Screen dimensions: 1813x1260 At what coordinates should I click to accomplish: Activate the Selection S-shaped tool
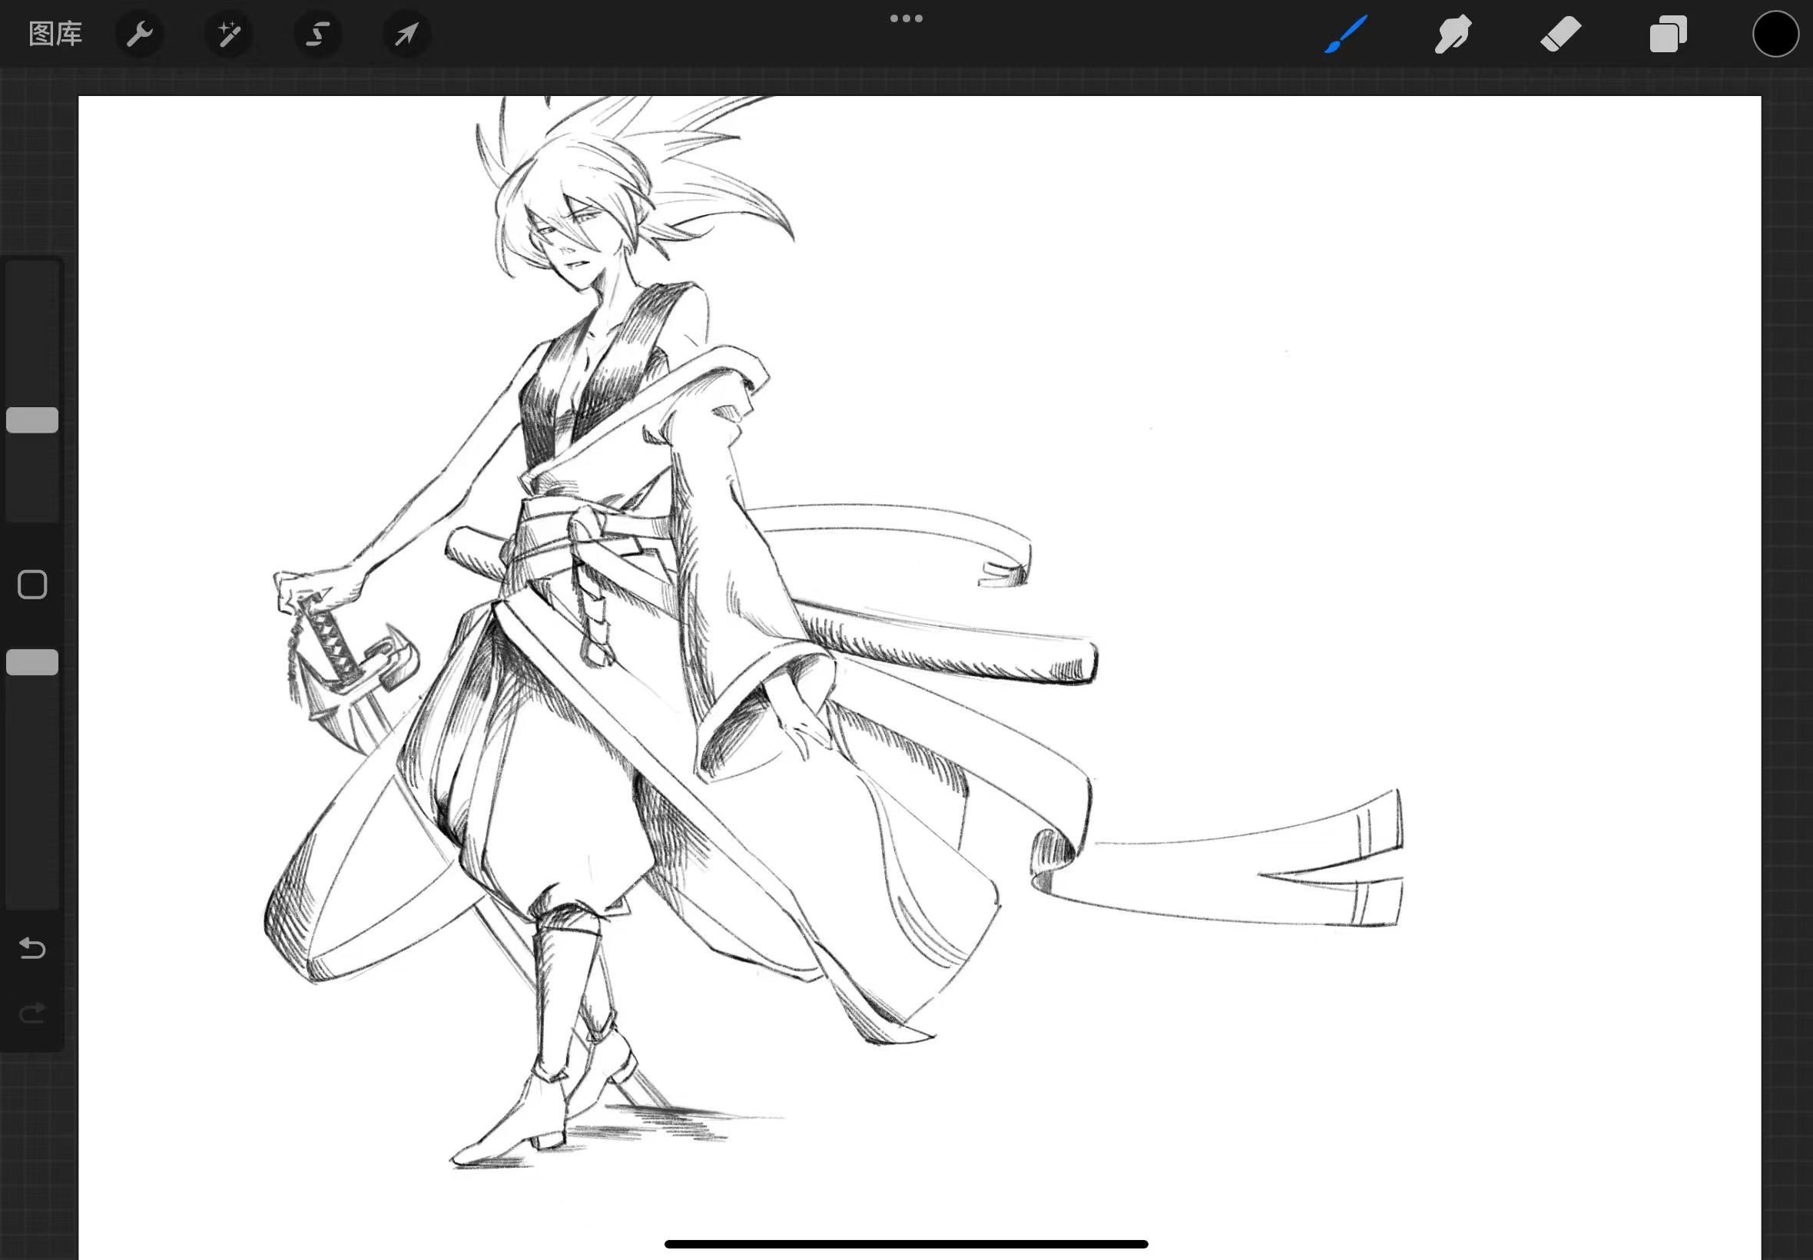[317, 34]
